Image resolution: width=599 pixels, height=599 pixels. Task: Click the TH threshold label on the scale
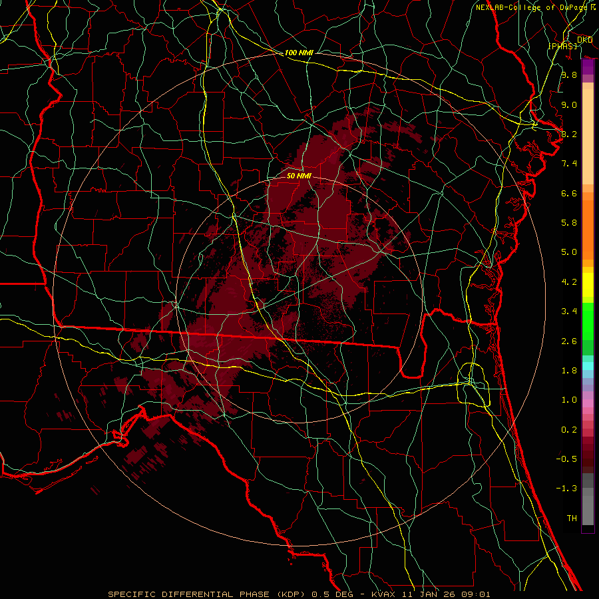click(x=572, y=518)
